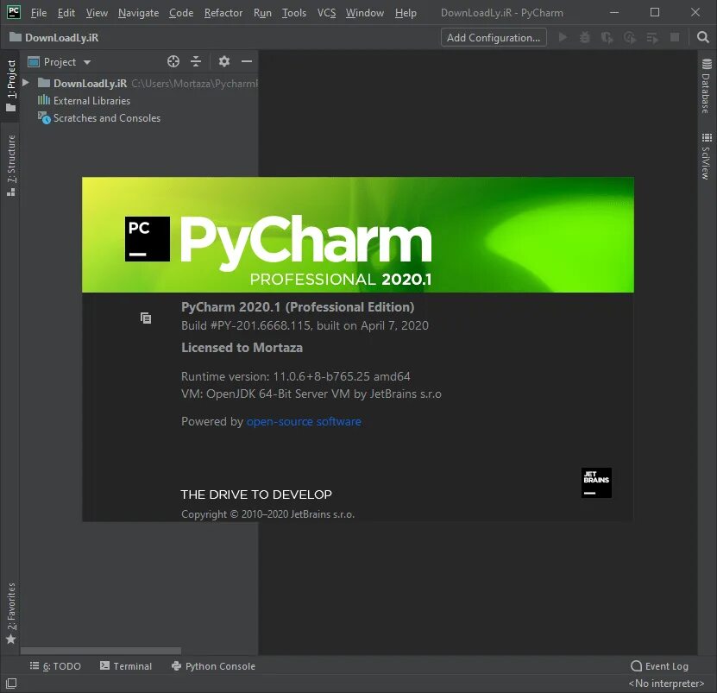Toggle tool window bars icon in status bar
Viewport: 717px width, 693px height.
point(11,684)
